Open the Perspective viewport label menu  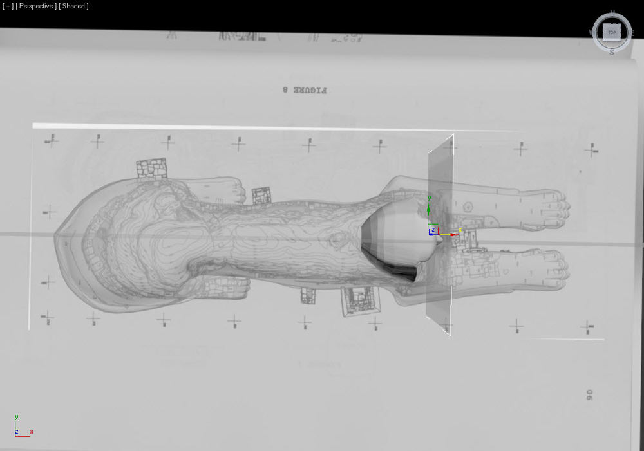(35, 6)
